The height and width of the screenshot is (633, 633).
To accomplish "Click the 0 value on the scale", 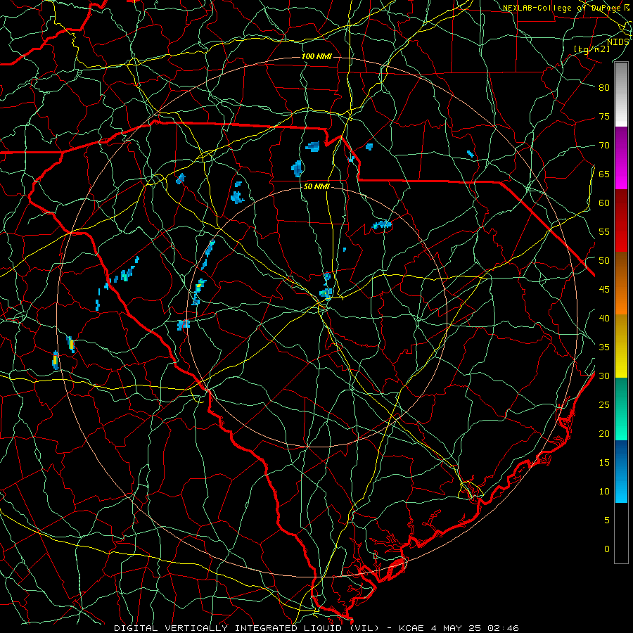I will point(607,549).
